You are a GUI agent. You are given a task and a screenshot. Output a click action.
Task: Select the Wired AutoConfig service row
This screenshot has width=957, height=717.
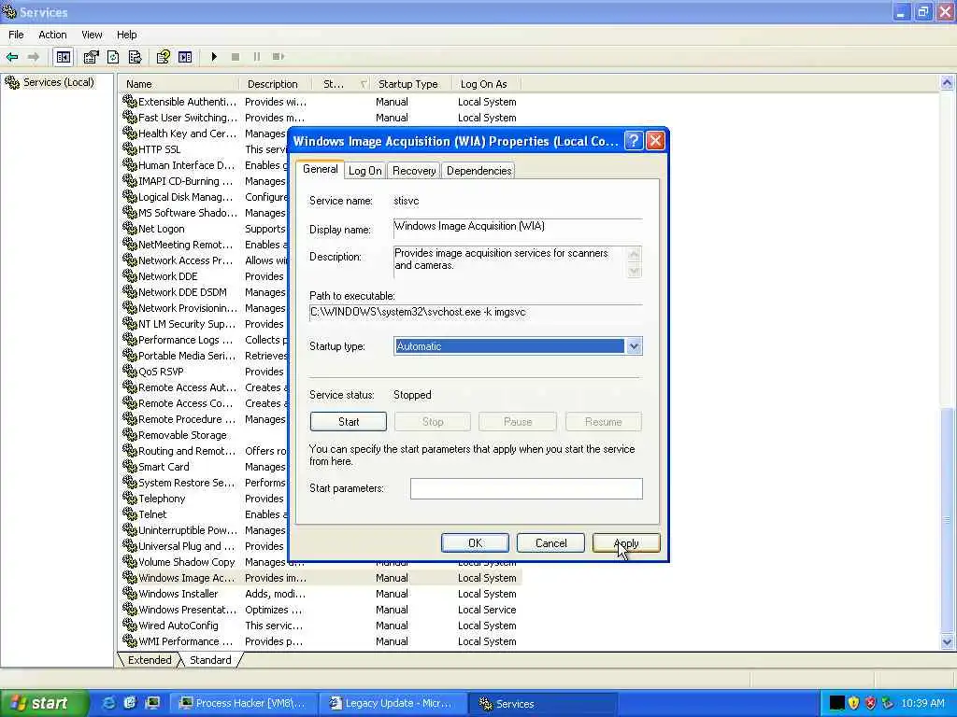click(x=321, y=625)
